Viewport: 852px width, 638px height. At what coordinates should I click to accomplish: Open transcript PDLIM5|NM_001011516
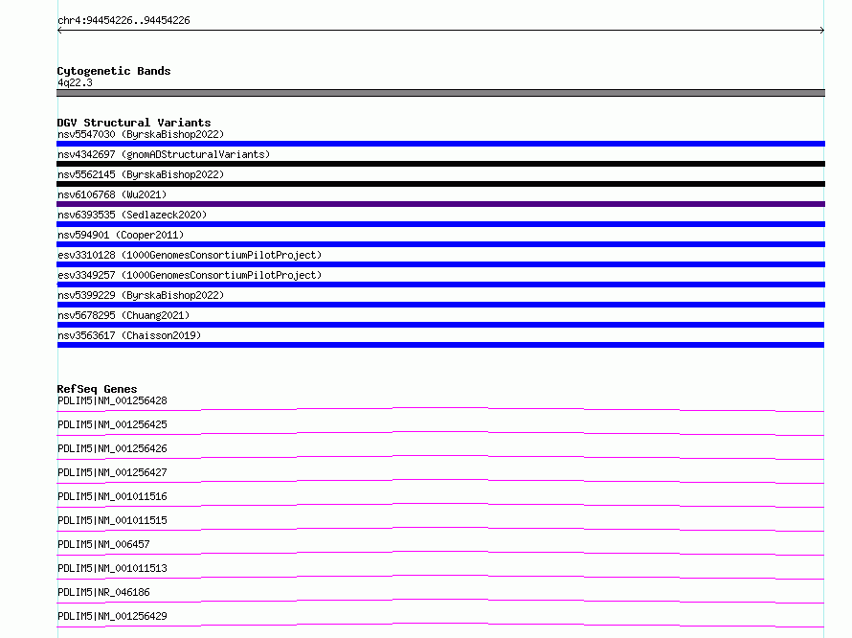[x=112, y=496]
